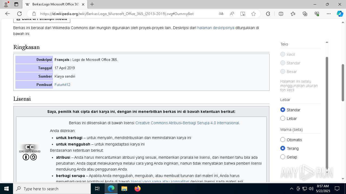Image resolution: width=346 pixels, height=194 pixels.
Task: Open Settings and more menu
Action: tap(329, 14)
